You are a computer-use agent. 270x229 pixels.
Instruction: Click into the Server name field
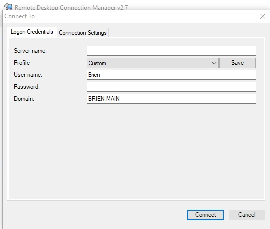171,51
